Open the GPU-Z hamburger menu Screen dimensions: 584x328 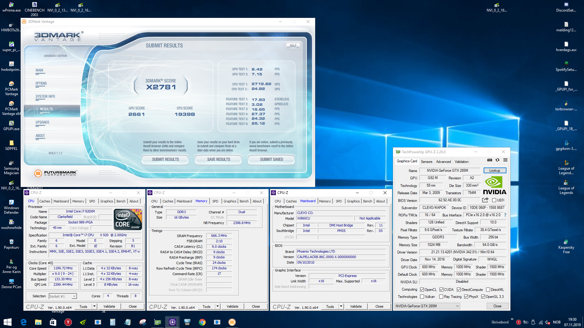[x=505, y=160]
